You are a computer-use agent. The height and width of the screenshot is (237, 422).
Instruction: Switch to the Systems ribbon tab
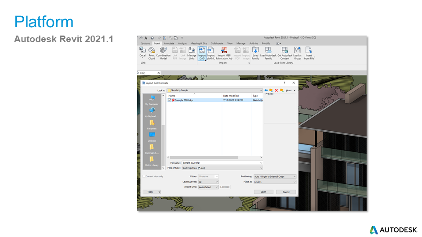[146, 43]
